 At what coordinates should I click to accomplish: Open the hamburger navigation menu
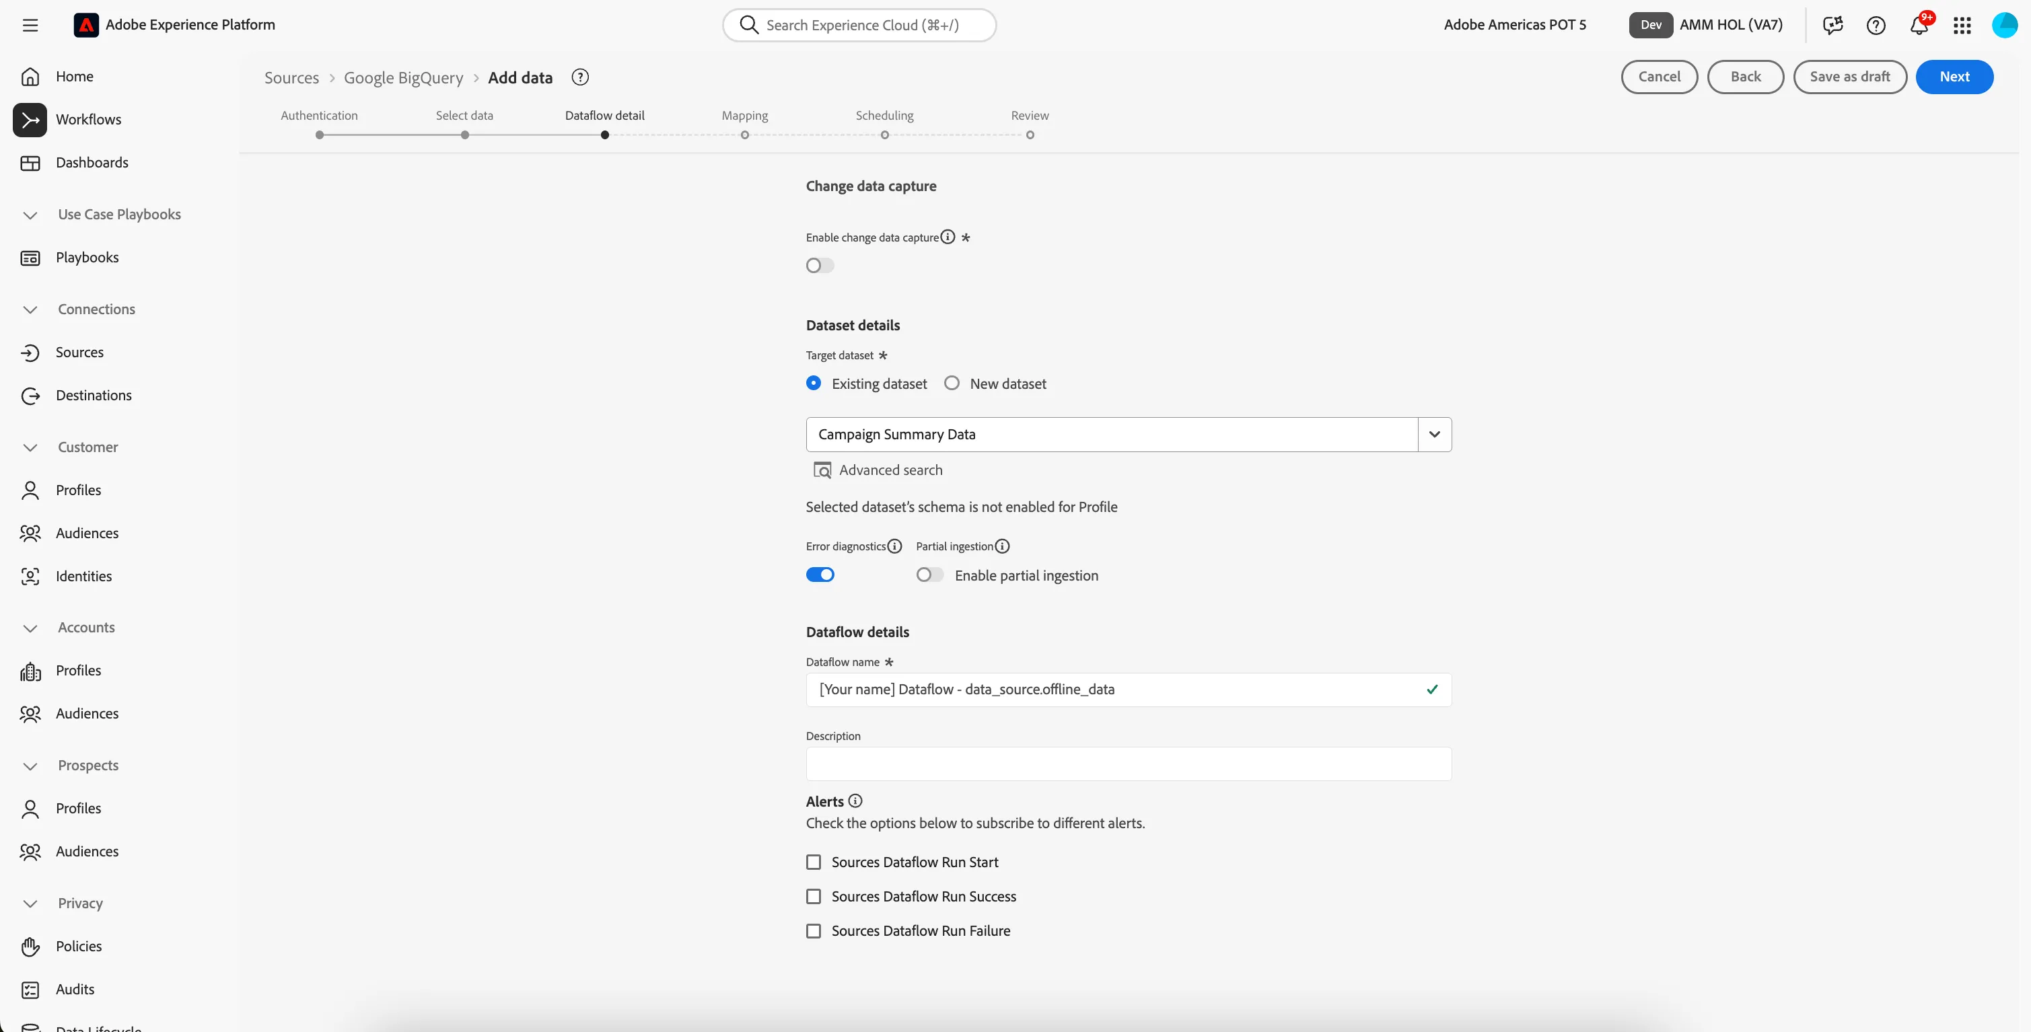[x=30, y=26]
